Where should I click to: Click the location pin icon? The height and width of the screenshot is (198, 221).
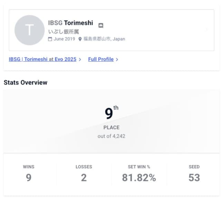tap(80, 39)
